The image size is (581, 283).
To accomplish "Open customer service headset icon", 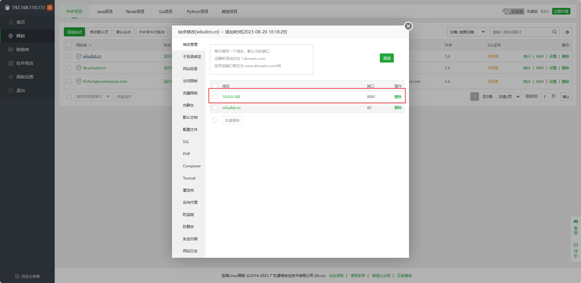I will click(x=576, y=222).
